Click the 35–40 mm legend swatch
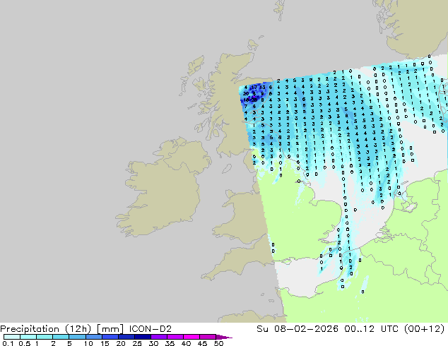 pyautogui.click(x=175, y=337)
